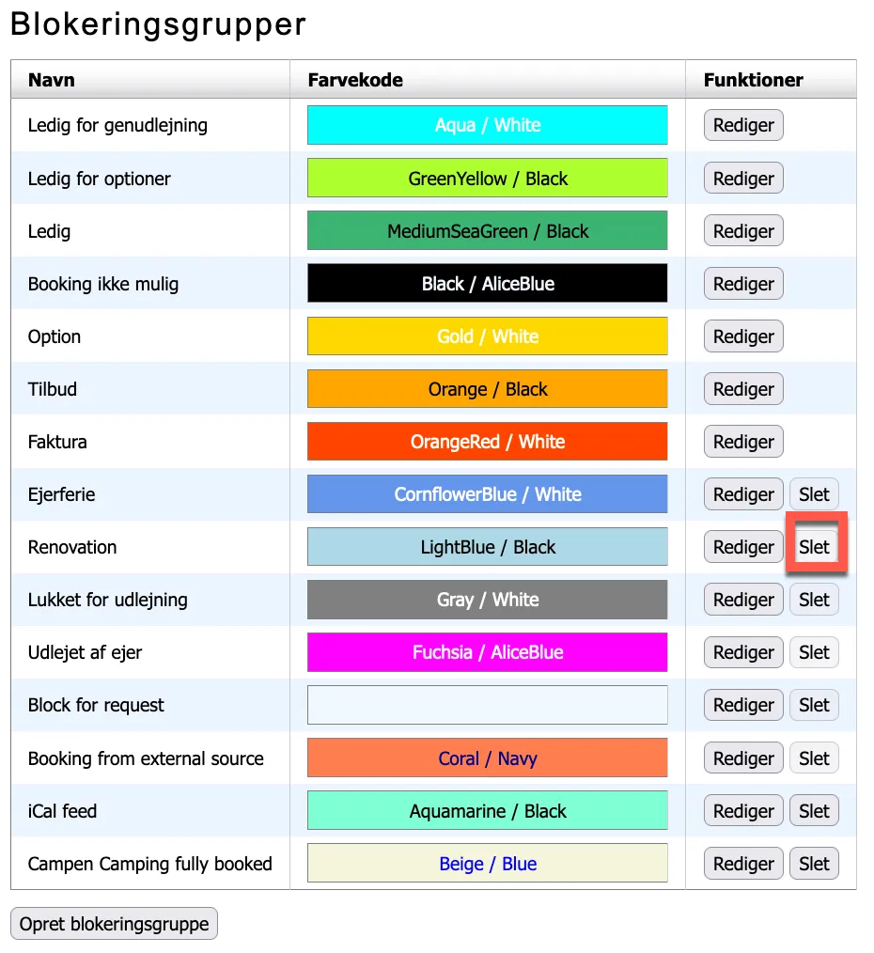Delete the Block for request group
This screenshot has height=953, width=874.
point(814,705)
